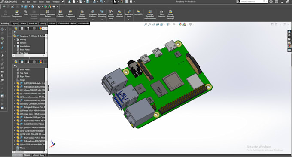Open Linear Component Pattern dropdown arrow
The width and height of the screenshot is (292, 157).
(48, 20)
